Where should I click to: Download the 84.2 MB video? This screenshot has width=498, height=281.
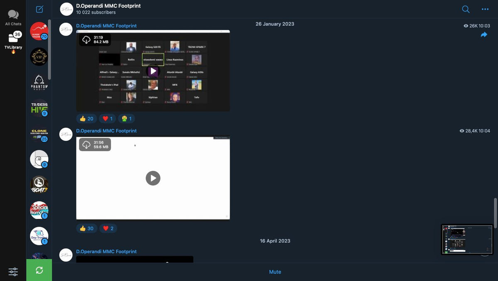tap(86, 40)
